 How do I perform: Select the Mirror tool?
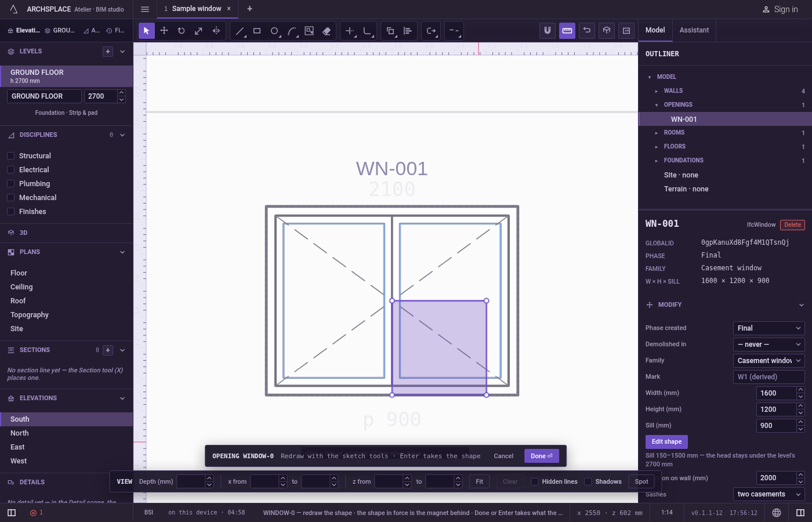pos(216,31)
